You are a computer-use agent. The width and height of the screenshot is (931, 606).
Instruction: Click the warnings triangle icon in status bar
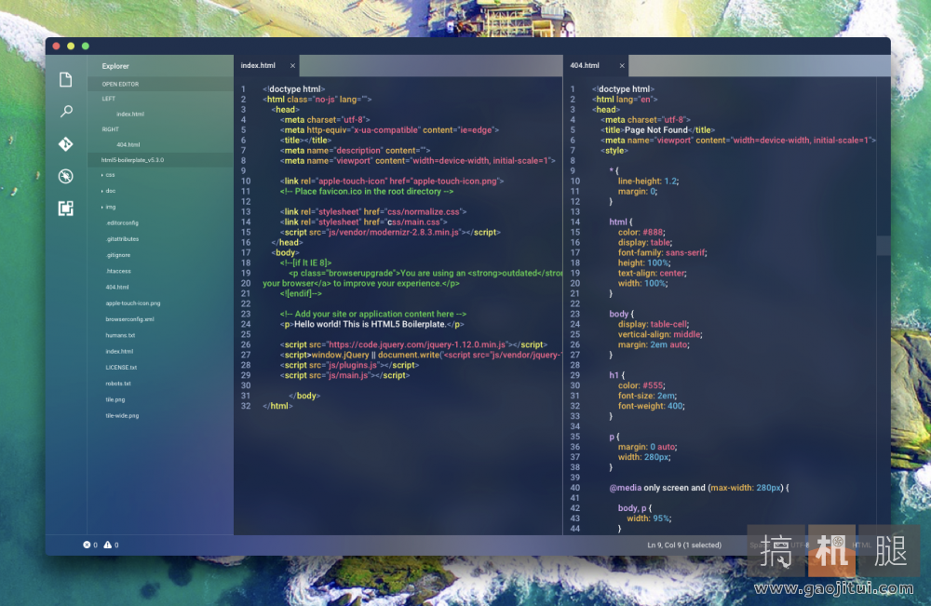(107, 545)
